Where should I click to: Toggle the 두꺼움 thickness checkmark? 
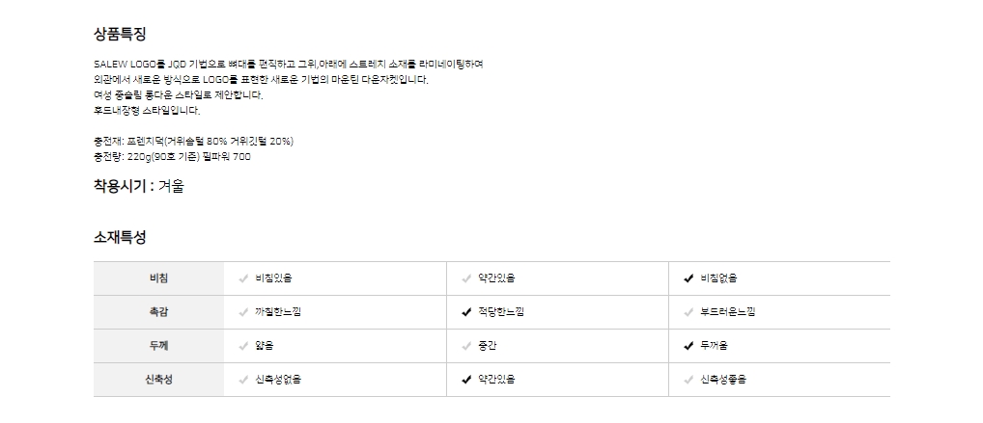(688, 346)
